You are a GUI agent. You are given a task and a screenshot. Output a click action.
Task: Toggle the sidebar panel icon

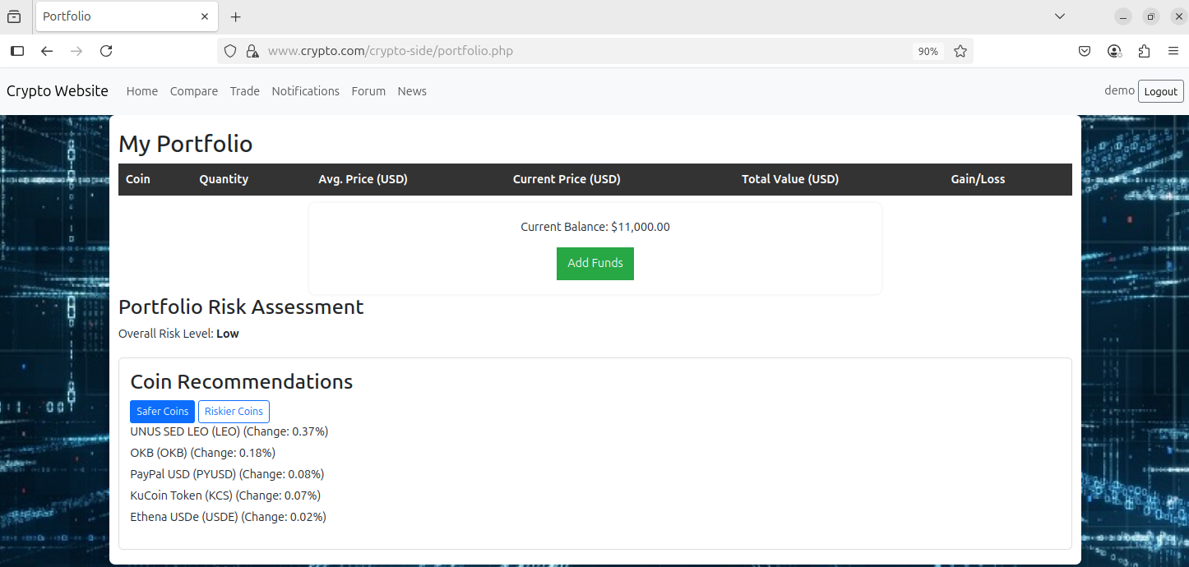17,51
